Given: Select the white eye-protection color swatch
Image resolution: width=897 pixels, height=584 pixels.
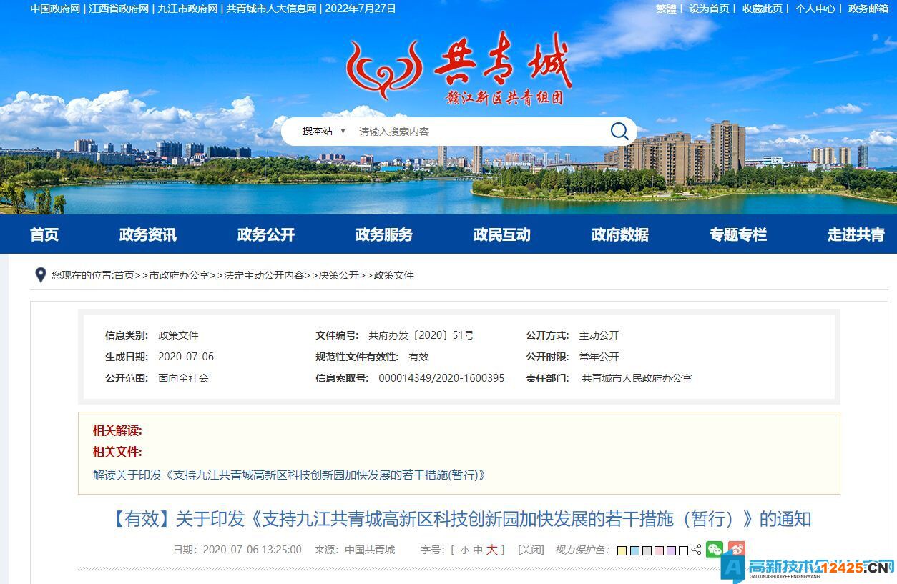Looking at the screenshot, I should 683,550.
